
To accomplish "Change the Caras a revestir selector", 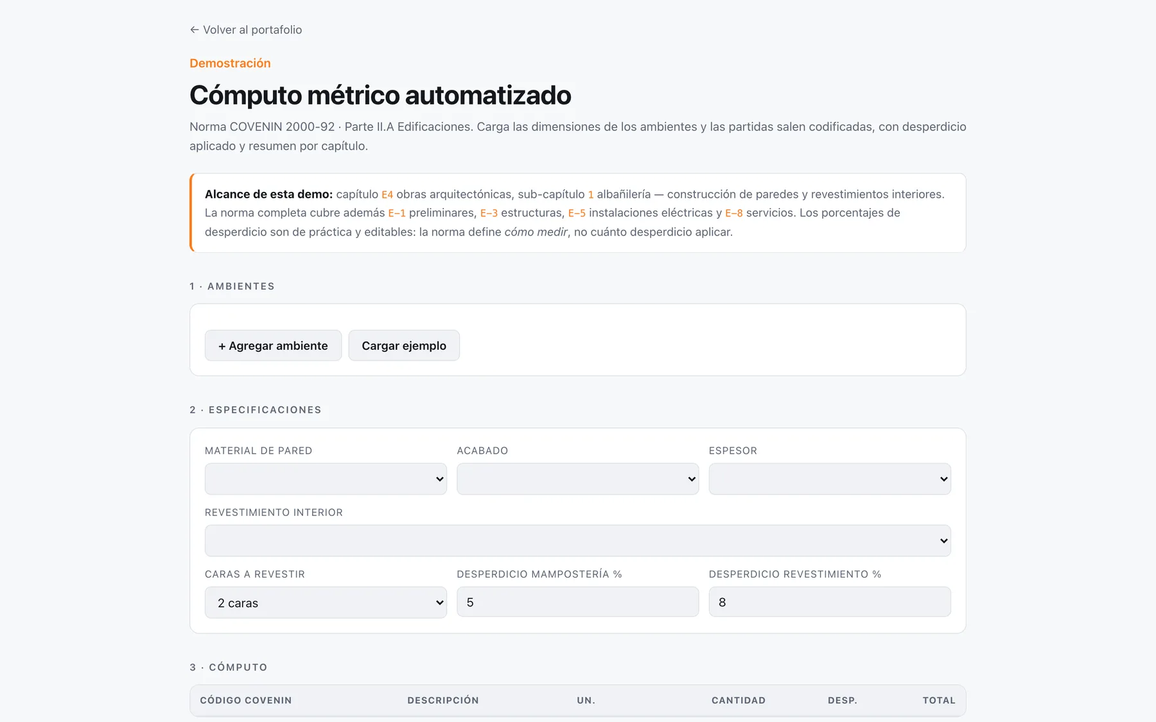I will (326, 603).
